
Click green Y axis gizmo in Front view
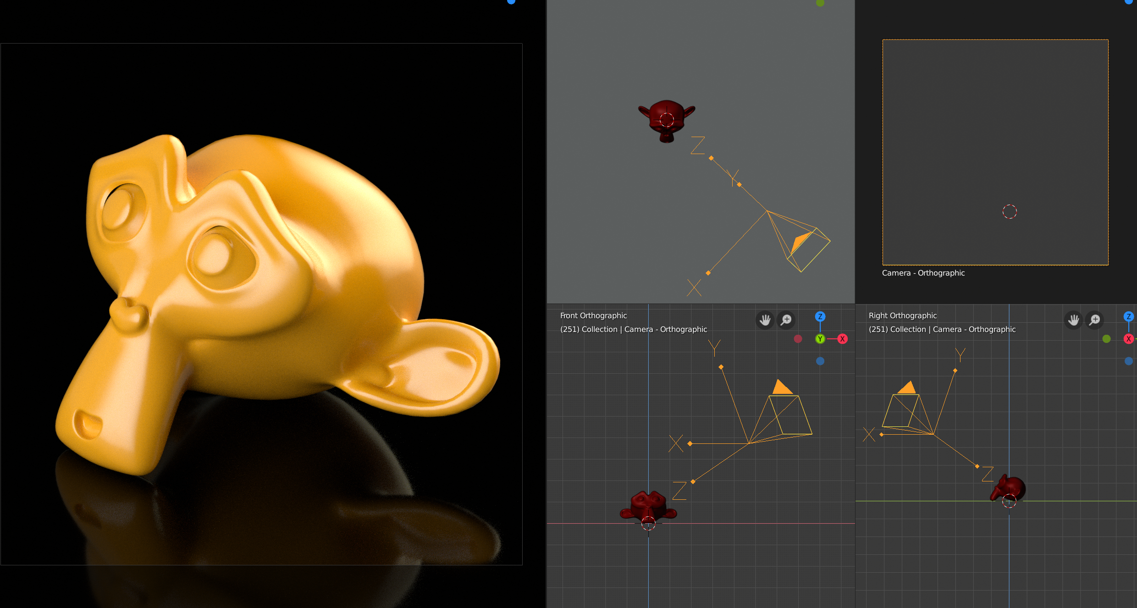(820, 339)
